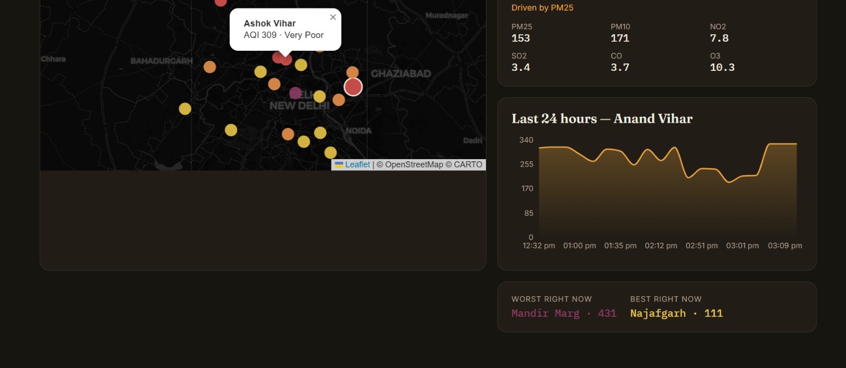The image size is (846, 368).
Task: Select the bottommost yellow marker below Noida label
Action: click(x=330, y=153)
